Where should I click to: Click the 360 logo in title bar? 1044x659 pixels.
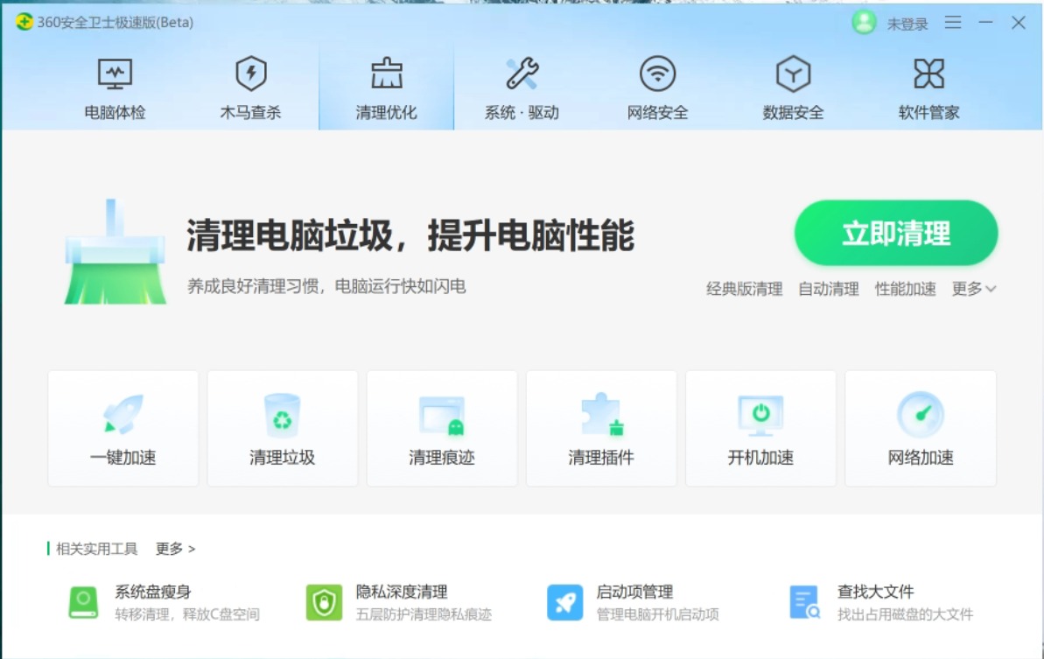coord(24,22)
